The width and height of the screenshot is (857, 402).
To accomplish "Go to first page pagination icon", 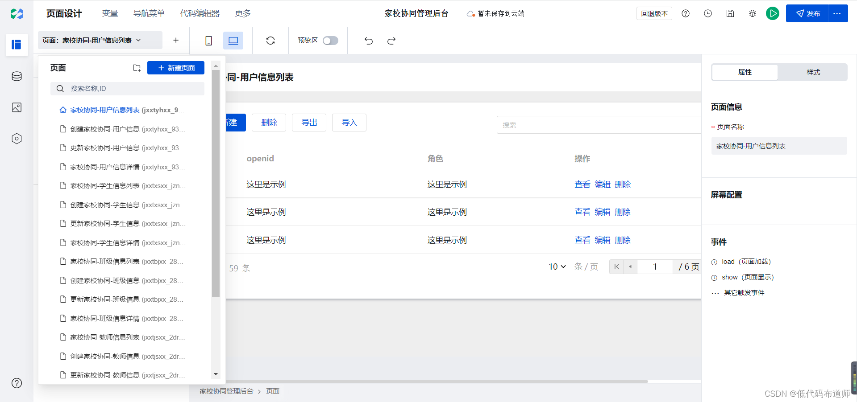I will [x=616, y=267].
